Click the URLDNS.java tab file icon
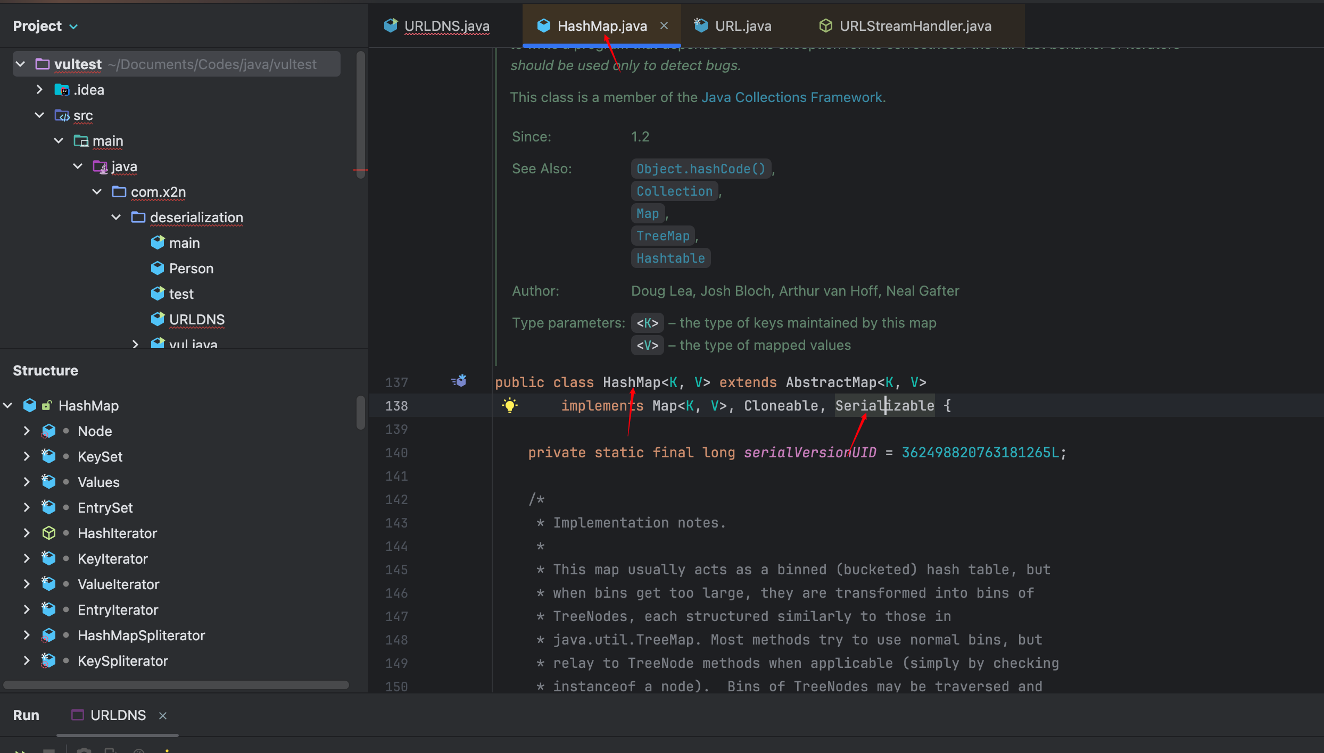The width and height of the screenshot is (1324, 753). point(391,26)
